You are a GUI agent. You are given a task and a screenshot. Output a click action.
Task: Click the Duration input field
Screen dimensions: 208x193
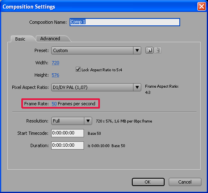coord(68,145)
